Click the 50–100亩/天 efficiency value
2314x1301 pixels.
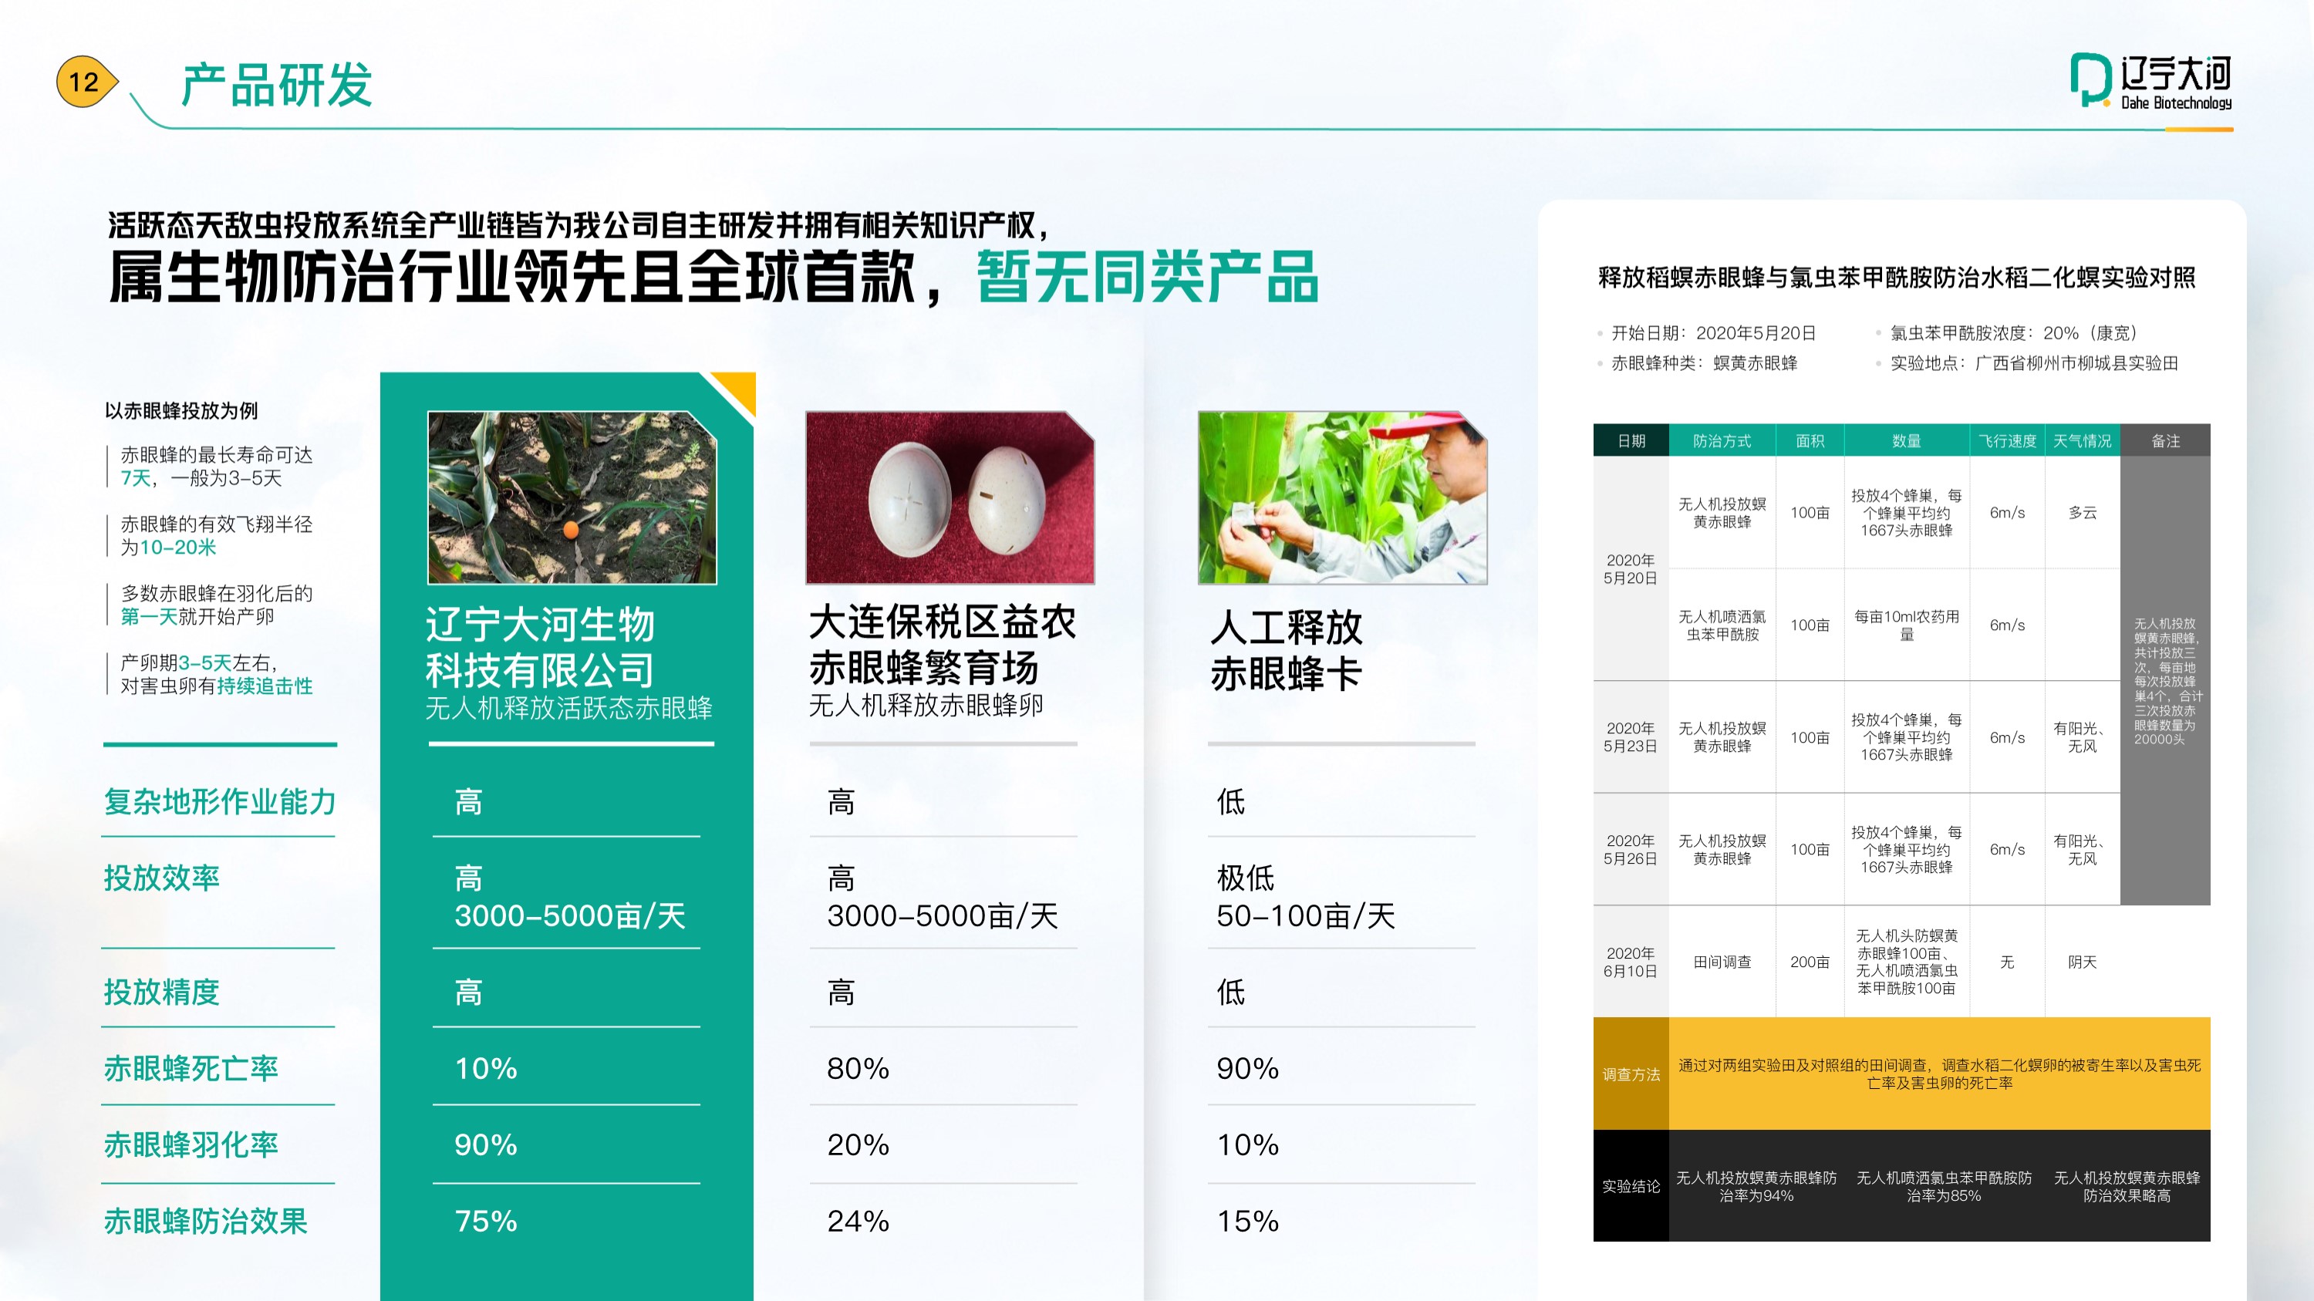(x=1305, y=916)
